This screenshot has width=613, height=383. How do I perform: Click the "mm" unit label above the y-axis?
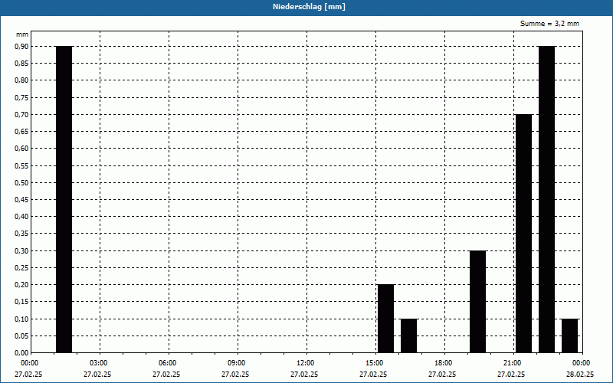coord(22,34)
